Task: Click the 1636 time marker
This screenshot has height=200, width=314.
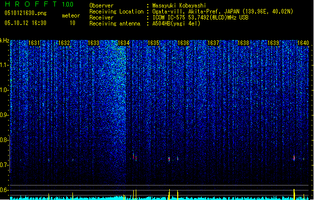Action: pos(183,43)
